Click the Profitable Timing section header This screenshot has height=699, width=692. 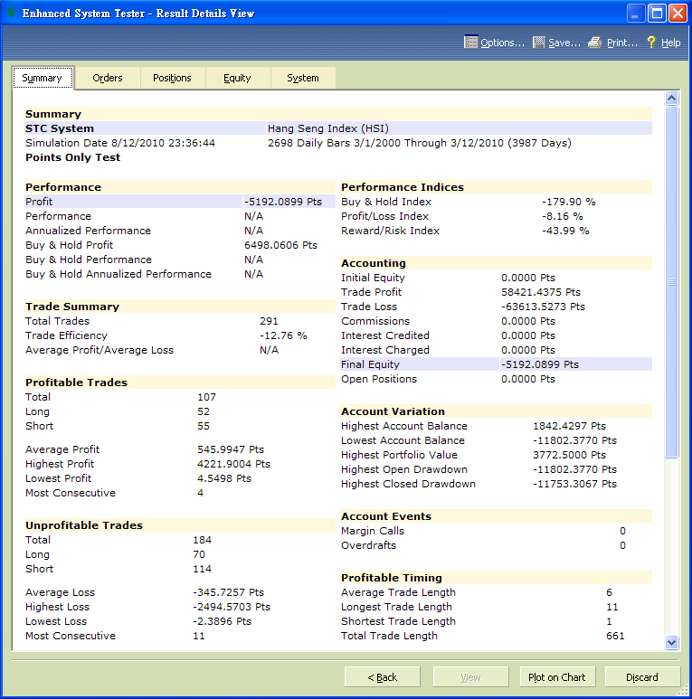392,578
